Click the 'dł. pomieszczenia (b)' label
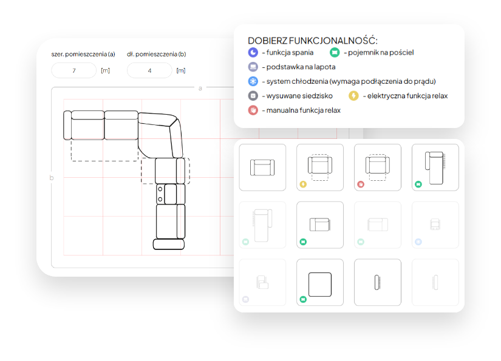 click(x=156, y=54)
